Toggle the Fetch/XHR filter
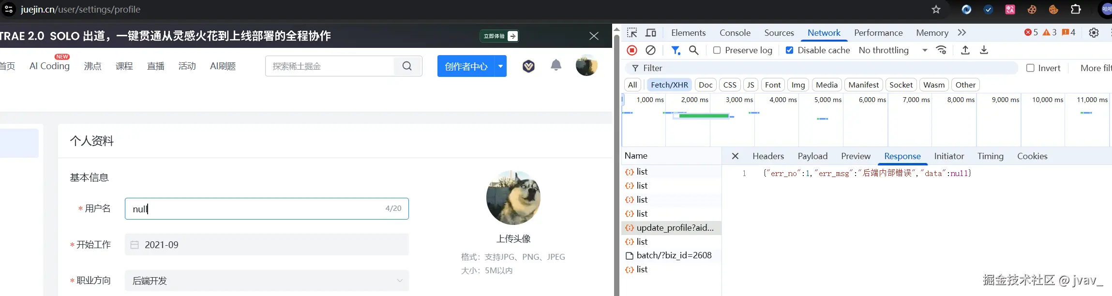 pos(669,85)
